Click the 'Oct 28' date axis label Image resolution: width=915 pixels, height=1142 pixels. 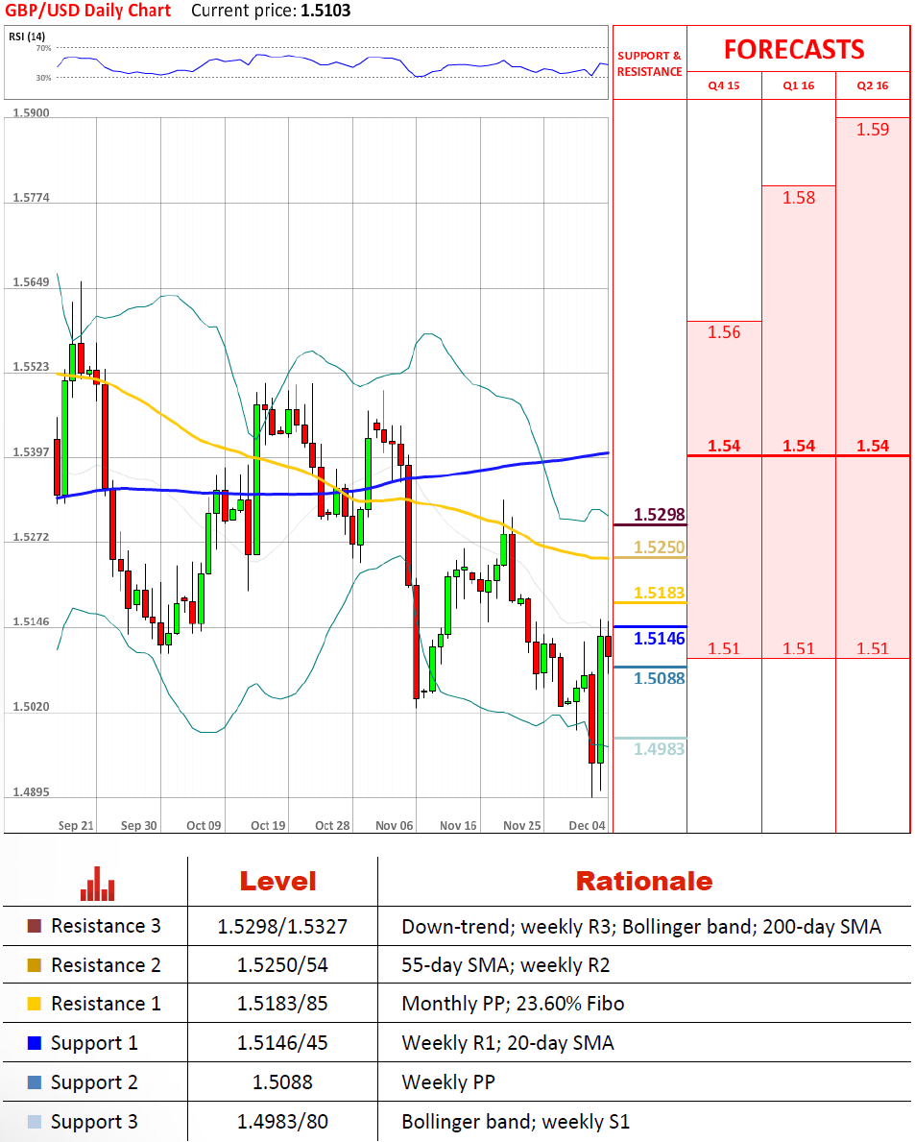pyautogui.click(x=332, y=825)
